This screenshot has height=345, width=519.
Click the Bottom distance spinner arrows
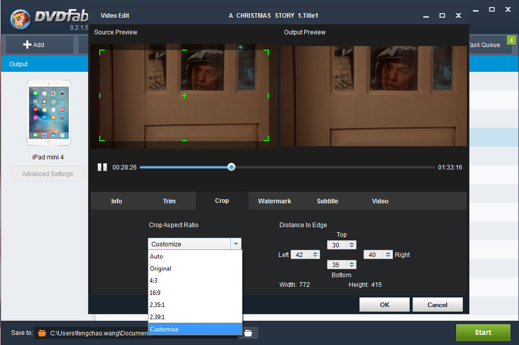click(351, 265)
